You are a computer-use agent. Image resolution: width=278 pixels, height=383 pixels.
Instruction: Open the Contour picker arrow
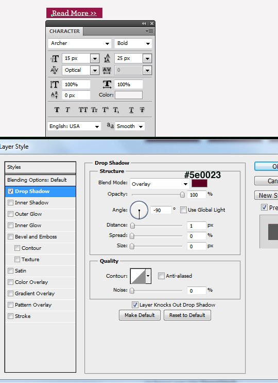tap(148, 276)
